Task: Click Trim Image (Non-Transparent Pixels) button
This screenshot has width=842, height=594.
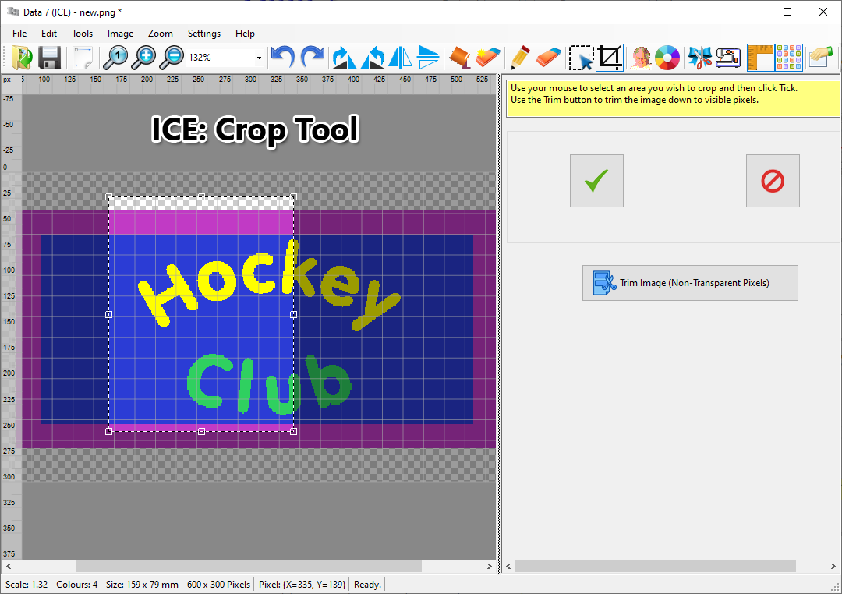Action: click(x=690, y=283)
